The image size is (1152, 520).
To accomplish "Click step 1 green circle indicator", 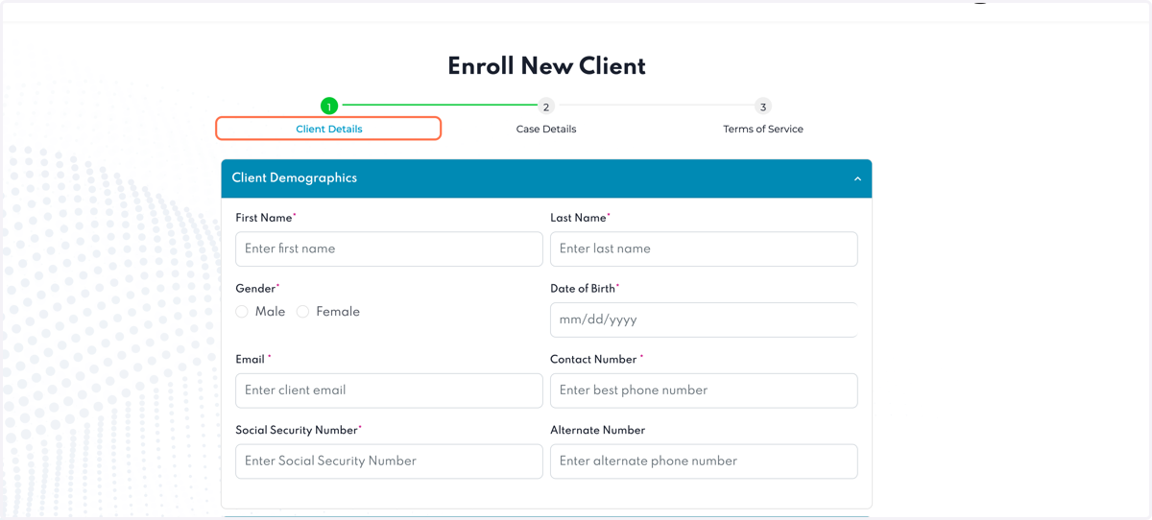I will tap(329, 106).
